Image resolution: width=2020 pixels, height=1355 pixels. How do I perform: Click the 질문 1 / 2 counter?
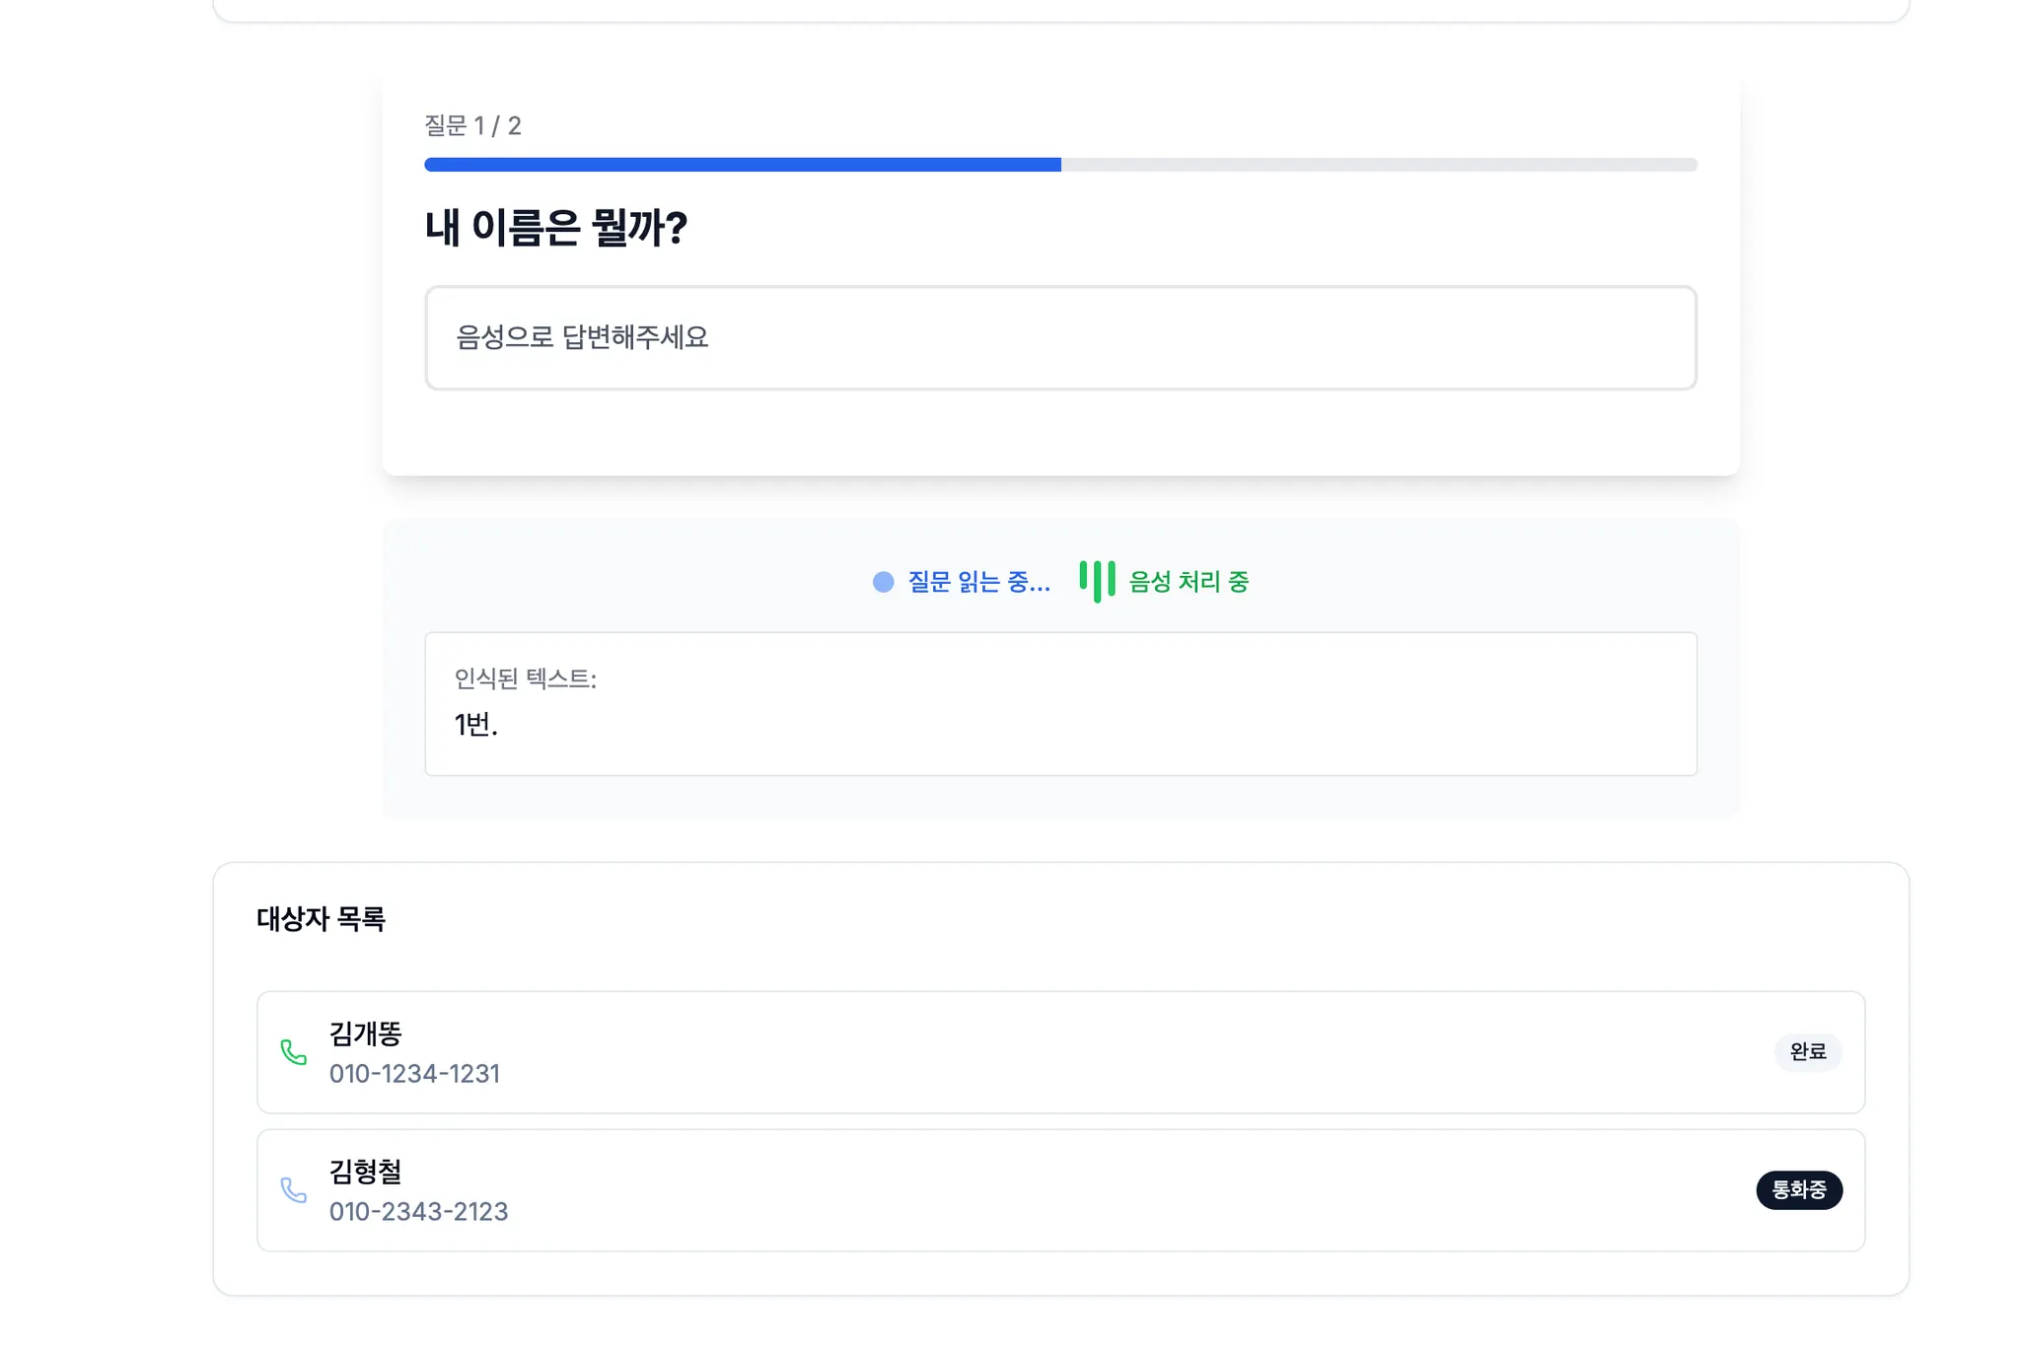(472, 126)
